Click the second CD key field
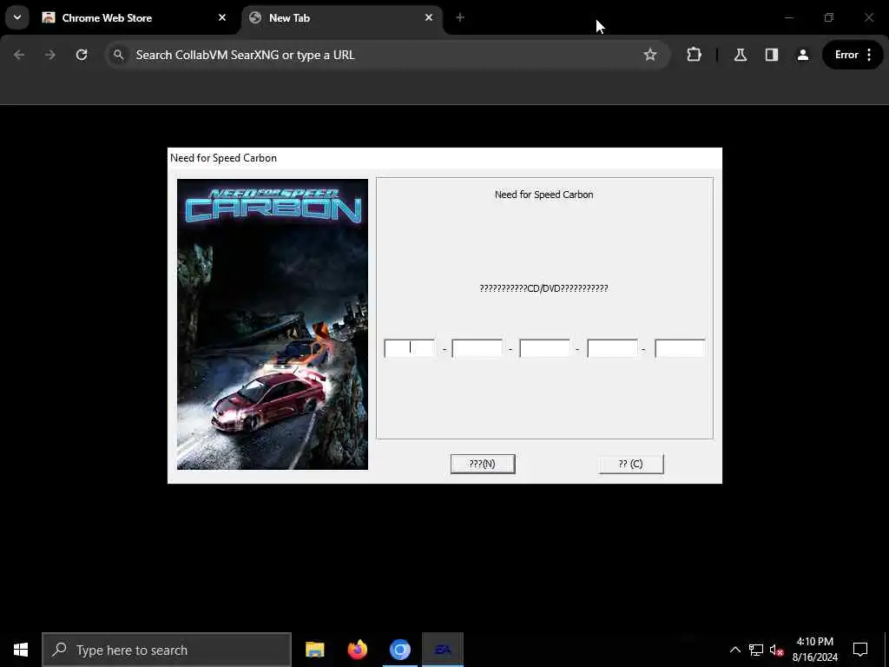The width and height of the screenshot is (889, 667). [x=477, y=348]
